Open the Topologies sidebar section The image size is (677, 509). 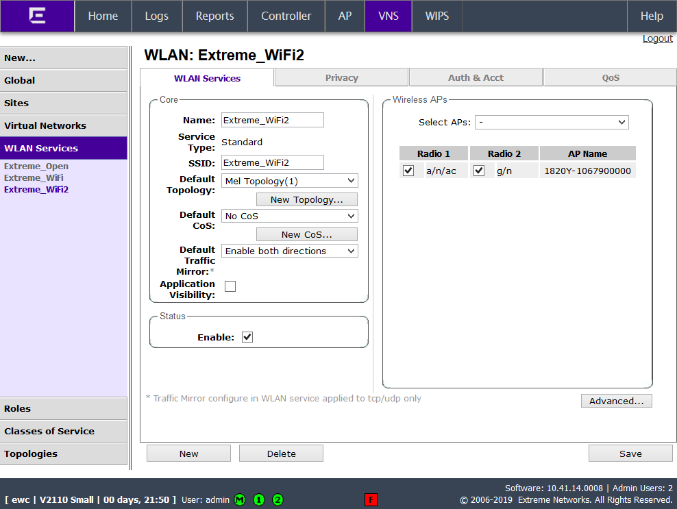click(x=64, y=454)
